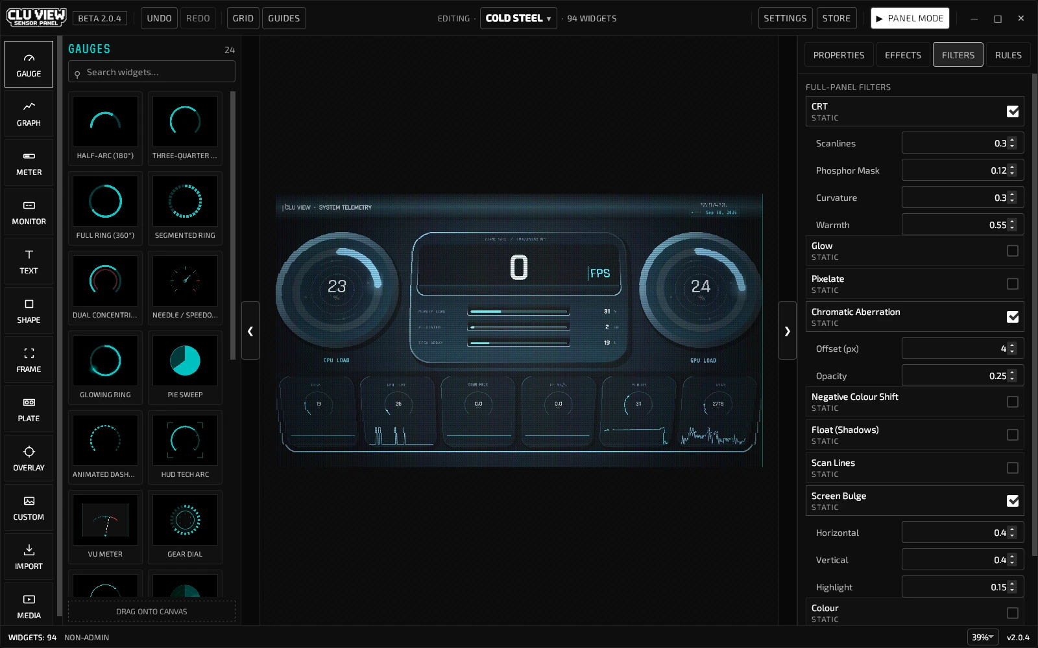Switch to the Rules tab
The height and width of the screenshot is (648, 1038).
(1008, 55)
